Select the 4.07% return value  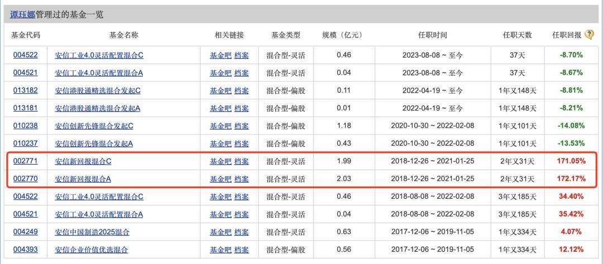point(571,232)
